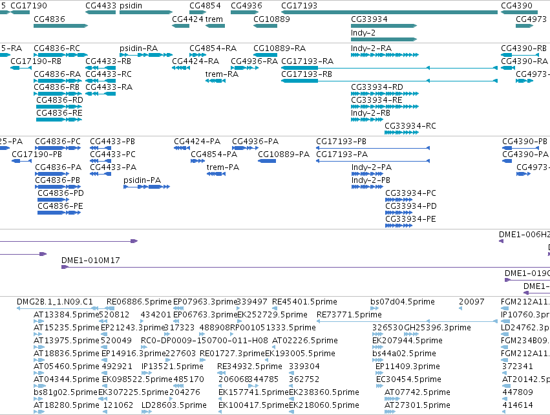
Task: Click the psidin gene label
Action: [x=131, y=6]
